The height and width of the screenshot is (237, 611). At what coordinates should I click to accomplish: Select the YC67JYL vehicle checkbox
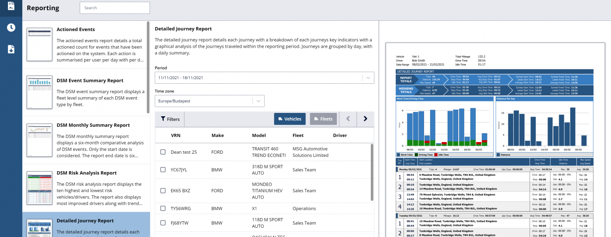163,170
